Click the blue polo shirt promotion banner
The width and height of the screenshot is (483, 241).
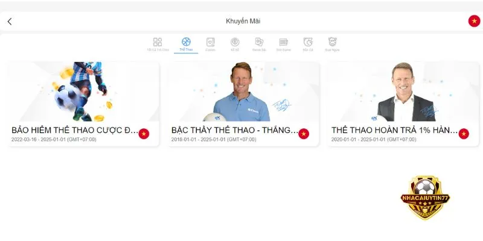243,92
